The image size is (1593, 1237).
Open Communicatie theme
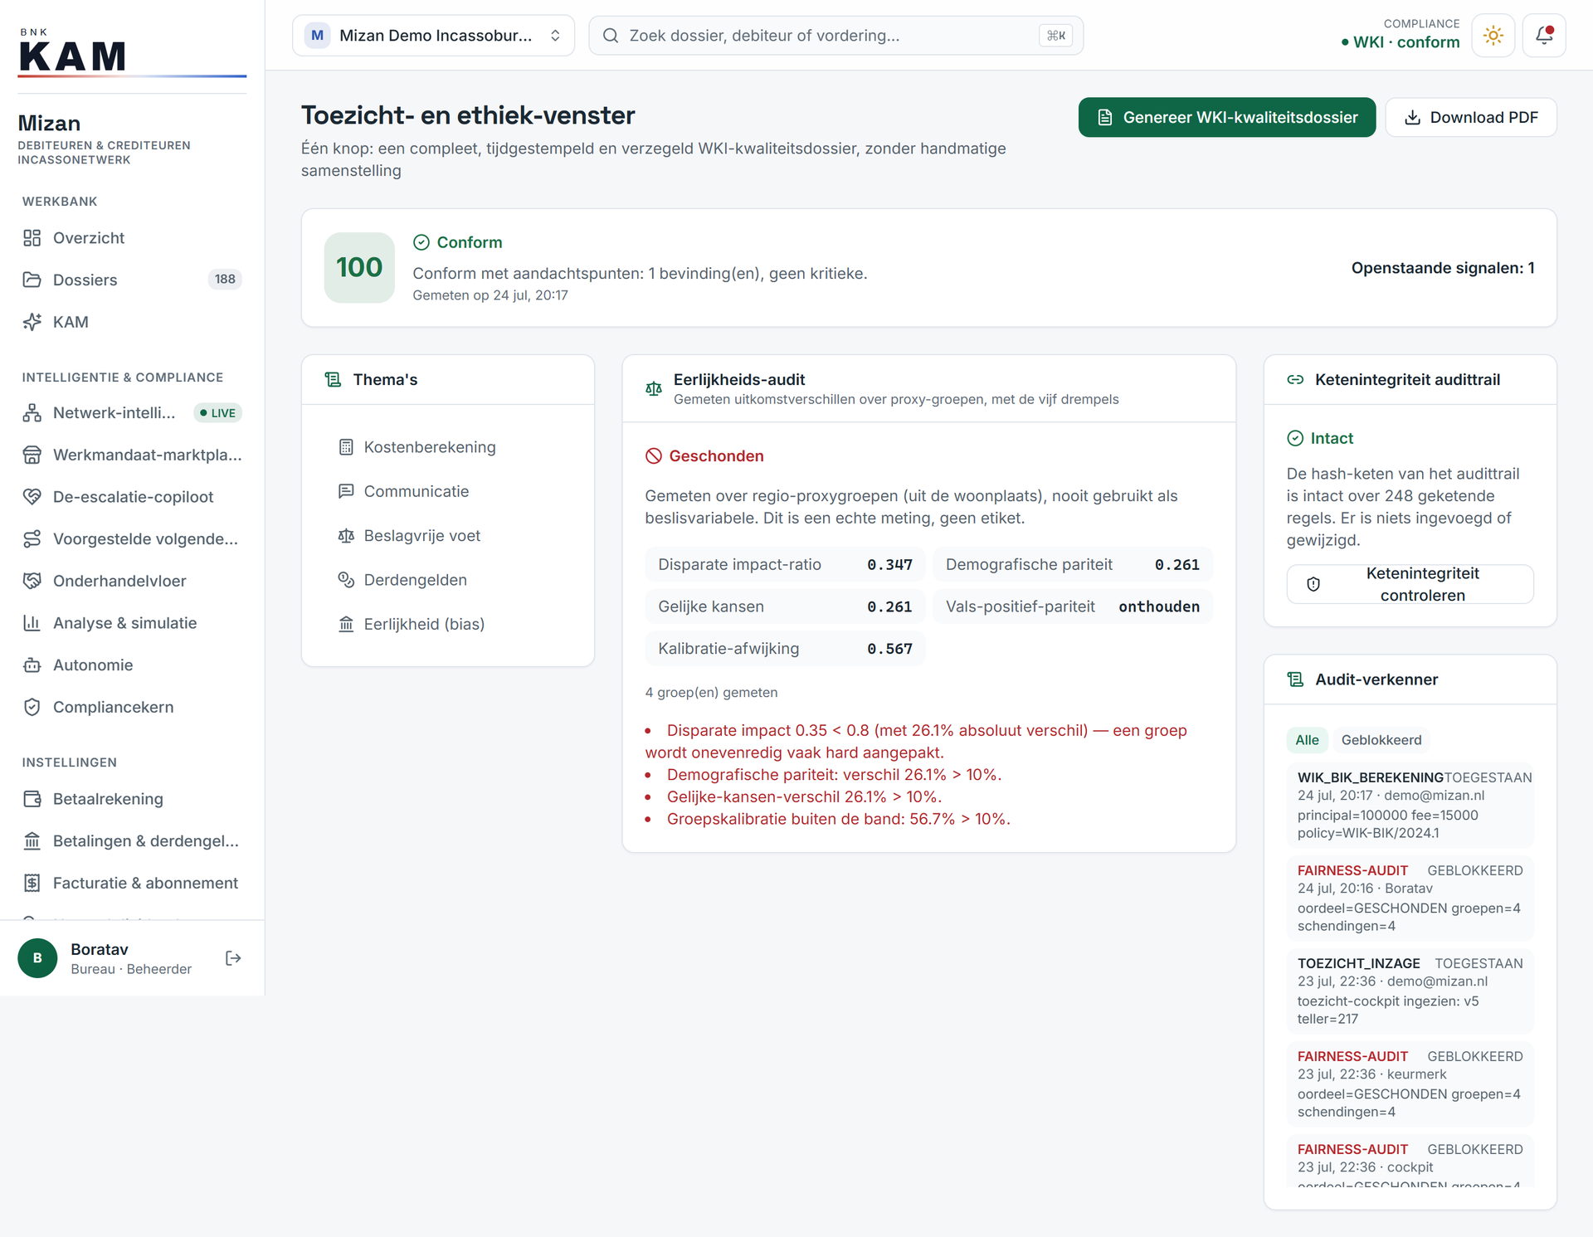448,491
